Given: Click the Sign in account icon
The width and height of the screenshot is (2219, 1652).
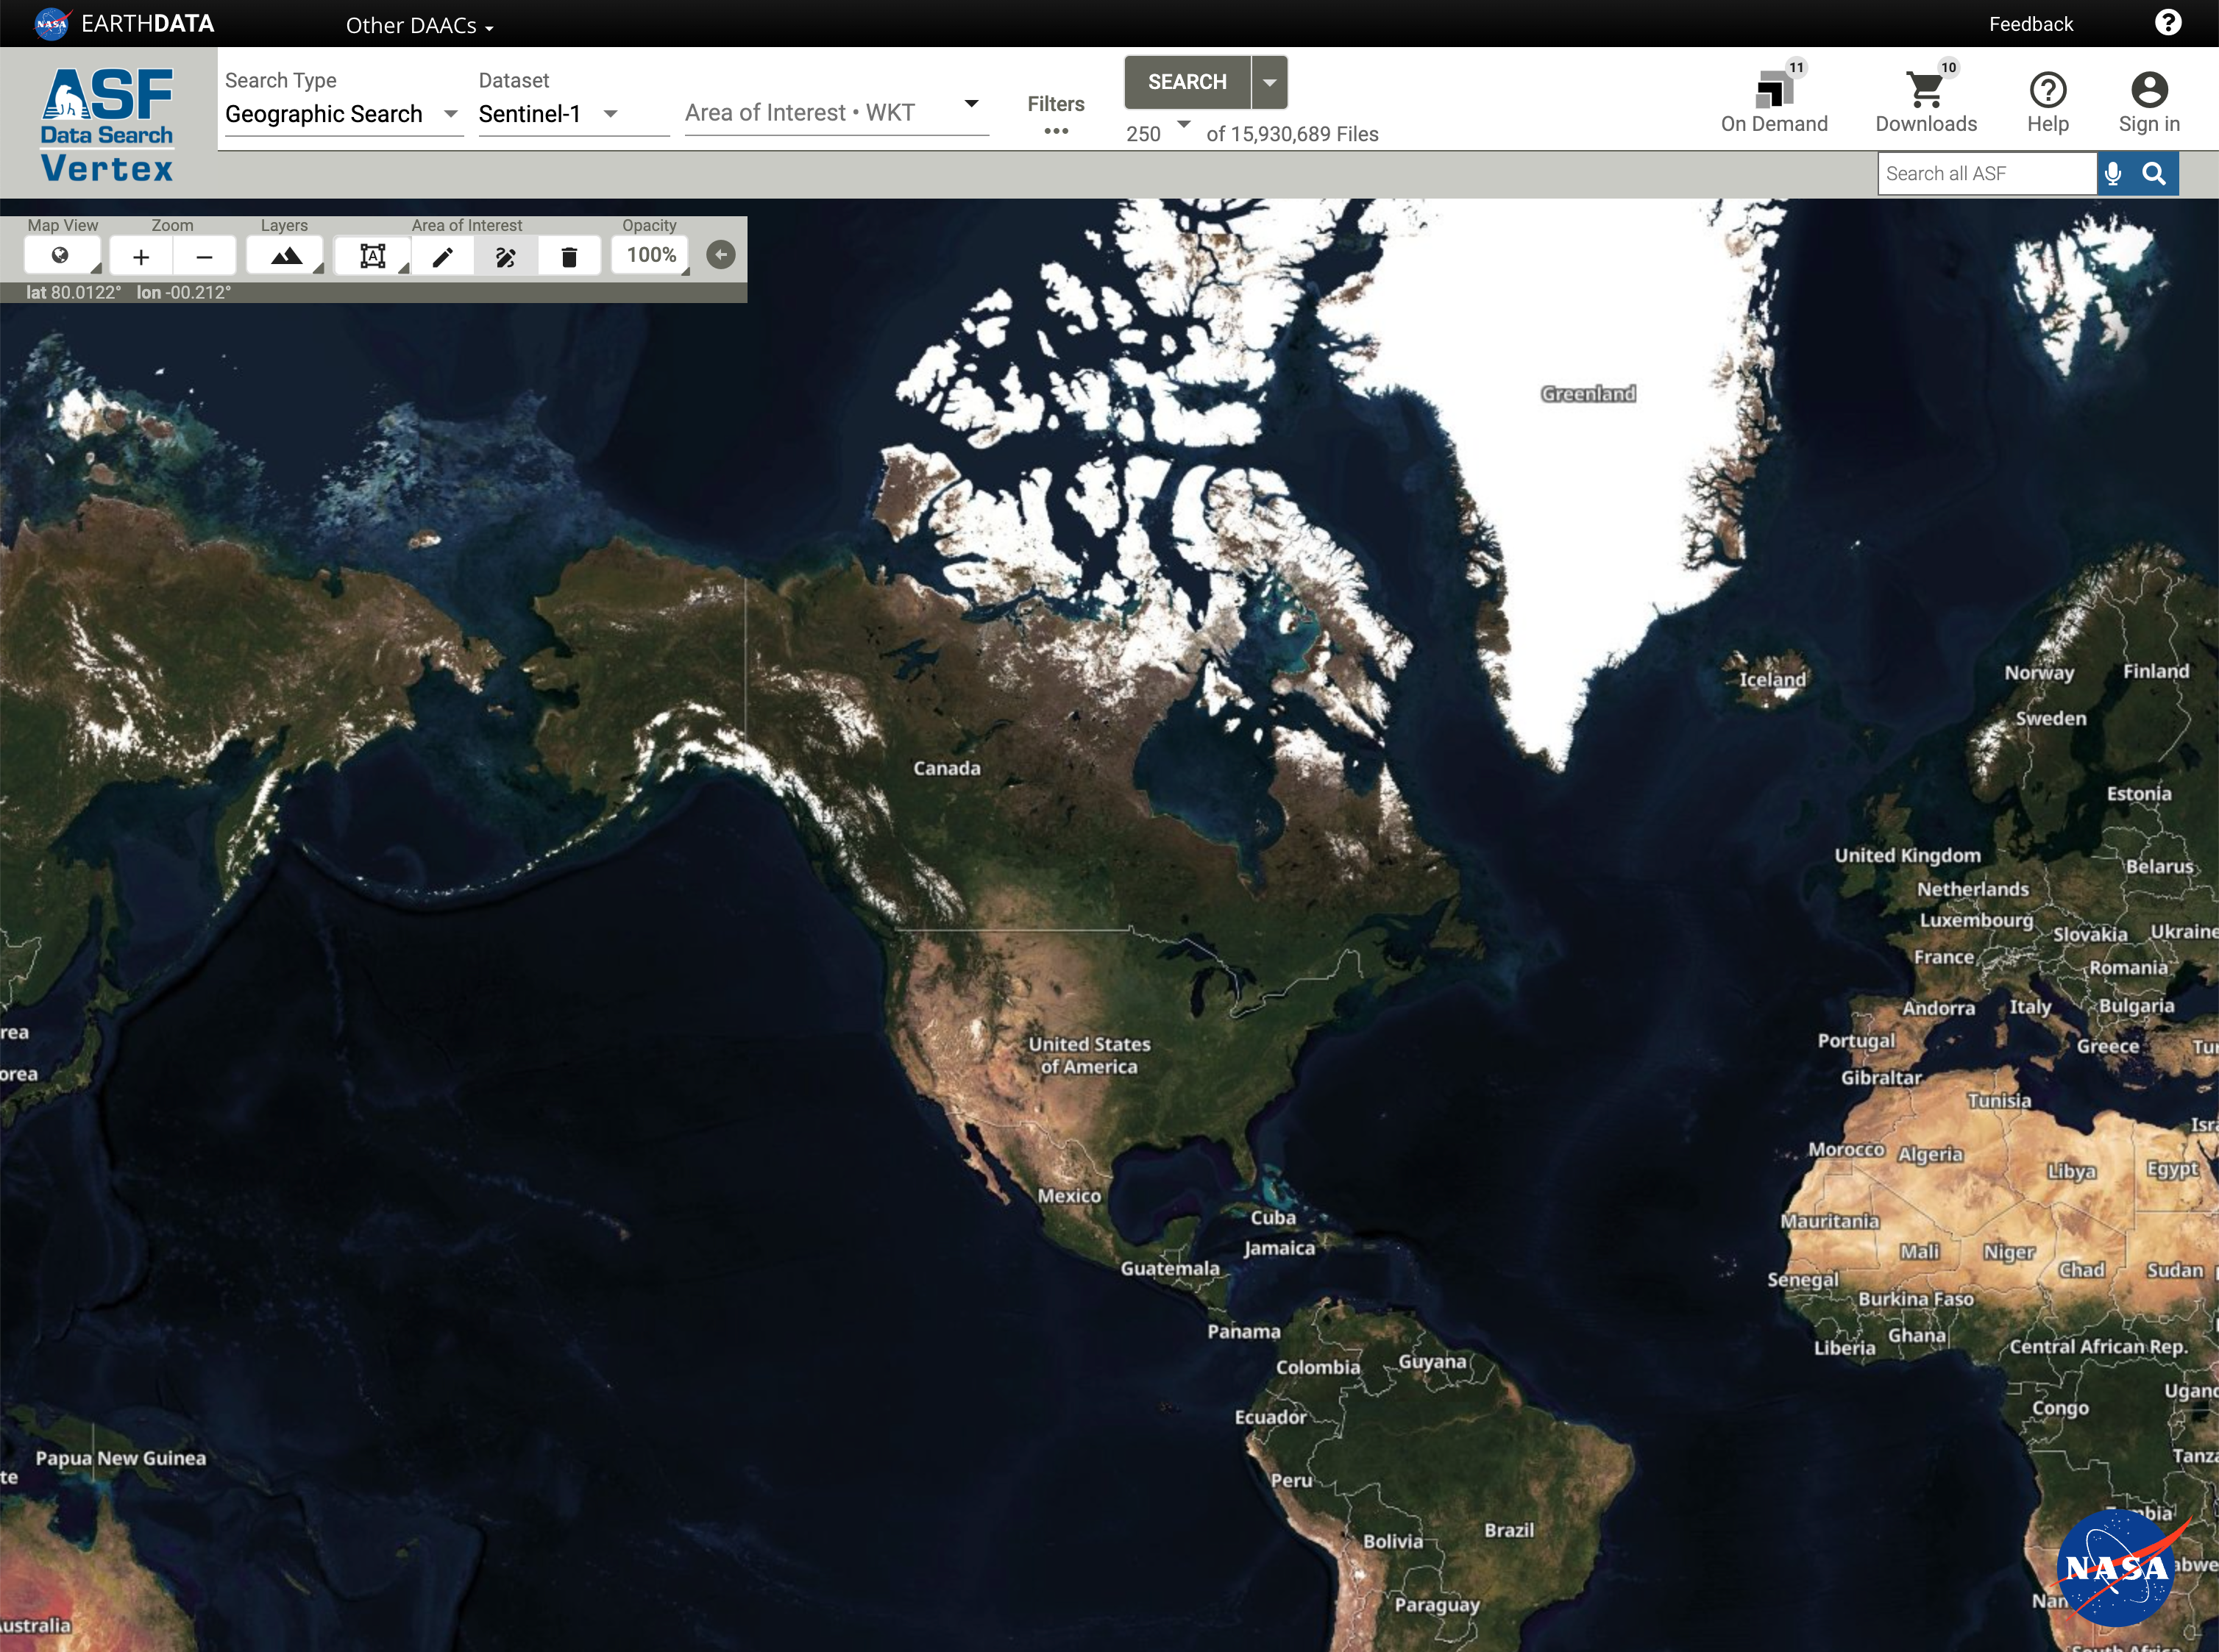Looking at the screenshot, I should 2149,90.
